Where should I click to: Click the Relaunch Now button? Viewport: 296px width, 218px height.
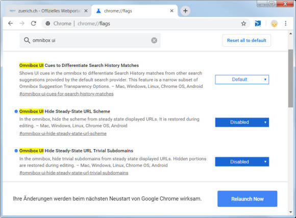click(248, 199)
